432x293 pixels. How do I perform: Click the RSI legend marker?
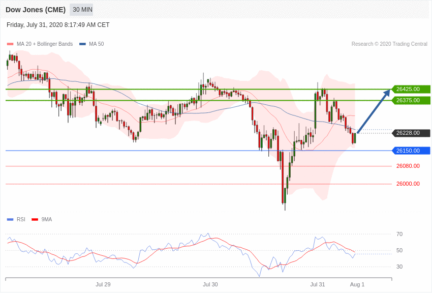[10, 220]
